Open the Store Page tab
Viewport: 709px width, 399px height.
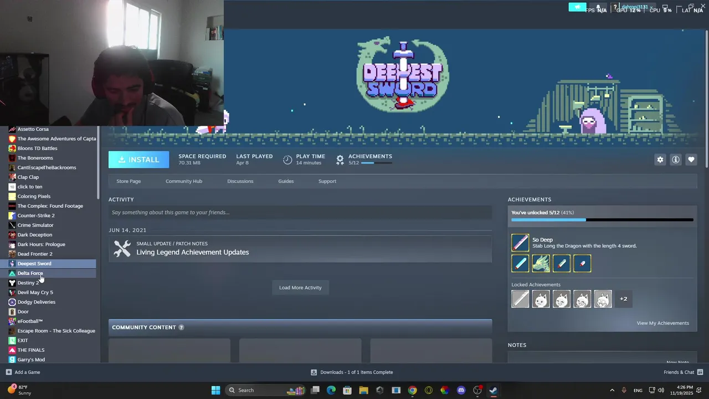[x=129, y=181]
